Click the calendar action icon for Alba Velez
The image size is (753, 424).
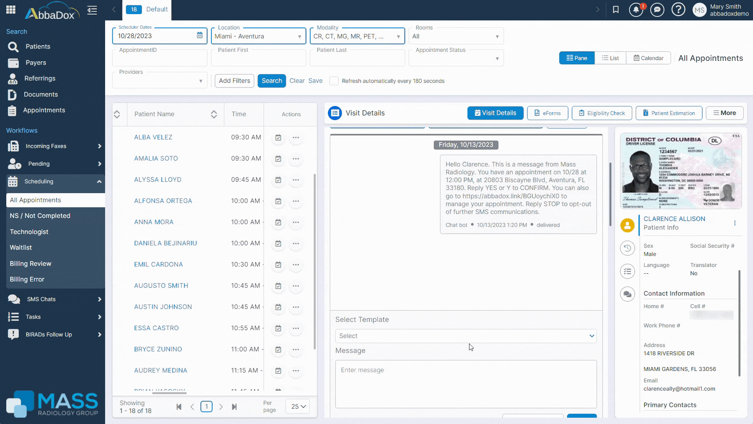(x=278, y=138)
